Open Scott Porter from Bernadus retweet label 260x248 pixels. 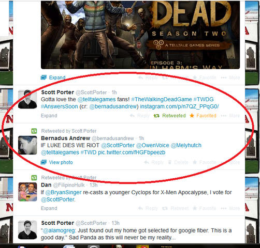pyautogui.click(x=84, y=131)
